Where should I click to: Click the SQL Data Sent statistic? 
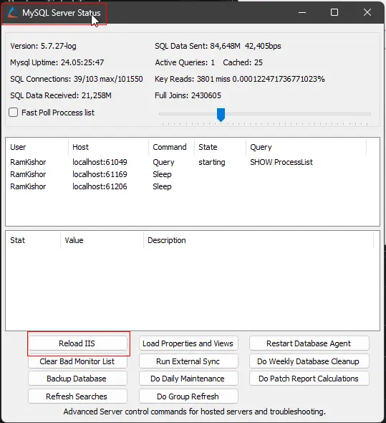tap(218, 46)
